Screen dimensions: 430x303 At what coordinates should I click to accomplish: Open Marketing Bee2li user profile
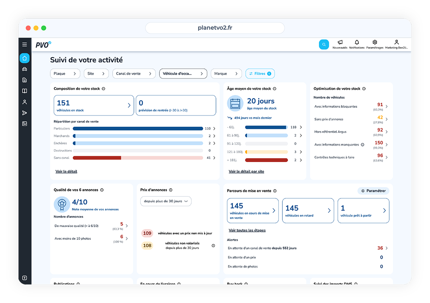tap(396, 44)
